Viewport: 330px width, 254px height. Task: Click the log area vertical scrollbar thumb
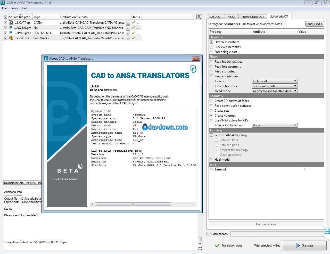pyautogui.click(x=200, y=239)
